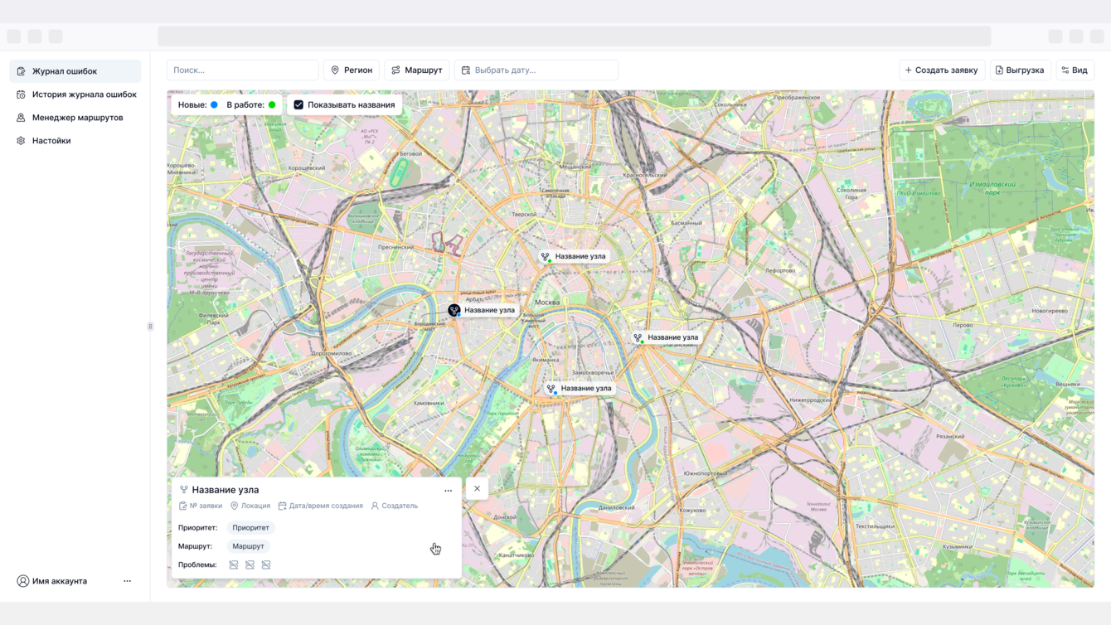Go to 'Менеджер маршрутов' section

click(x=77, y=118)
